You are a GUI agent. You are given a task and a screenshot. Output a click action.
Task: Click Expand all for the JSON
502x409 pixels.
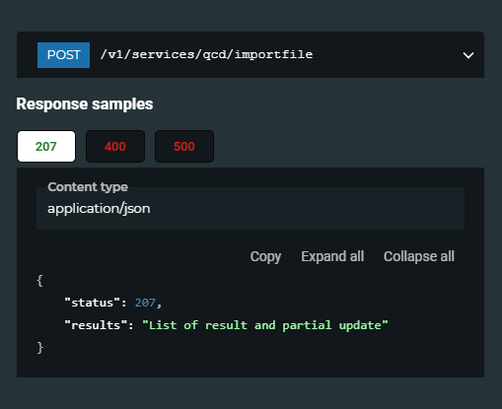pyautogui.click(x=332, y=256)
